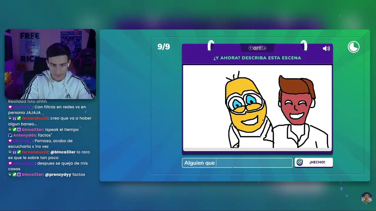The width and height of the screenshot is (376, 211).
Task: Mute the game sound via speaker icon
Action: tap(326, 48)
